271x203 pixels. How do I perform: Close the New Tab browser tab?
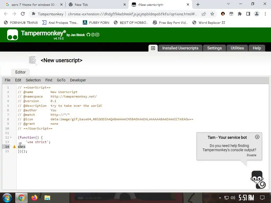[125, 5]
